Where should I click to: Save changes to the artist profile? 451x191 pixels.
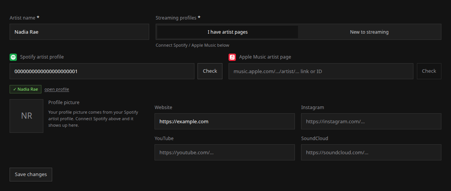point(31,175)
